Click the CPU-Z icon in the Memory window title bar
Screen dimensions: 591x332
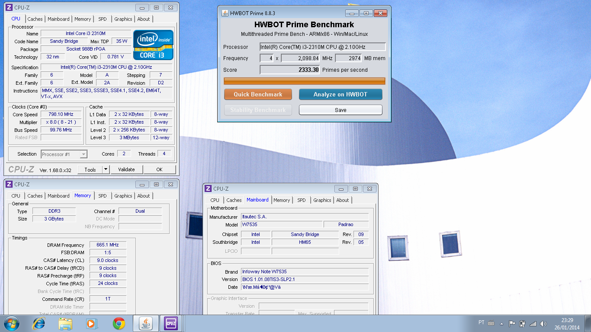coord(9,184)
